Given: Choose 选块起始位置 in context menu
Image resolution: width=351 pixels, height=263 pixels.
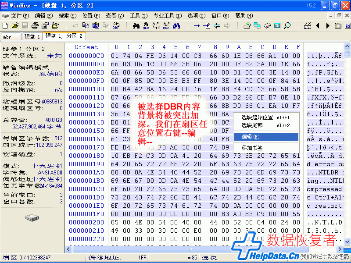Looking at the screenshot, I should [266, 117].
